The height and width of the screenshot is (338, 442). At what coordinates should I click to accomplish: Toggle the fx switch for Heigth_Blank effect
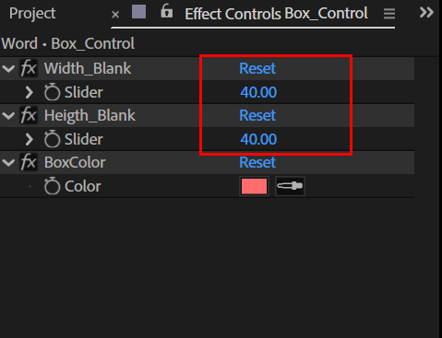pos(29,115)
